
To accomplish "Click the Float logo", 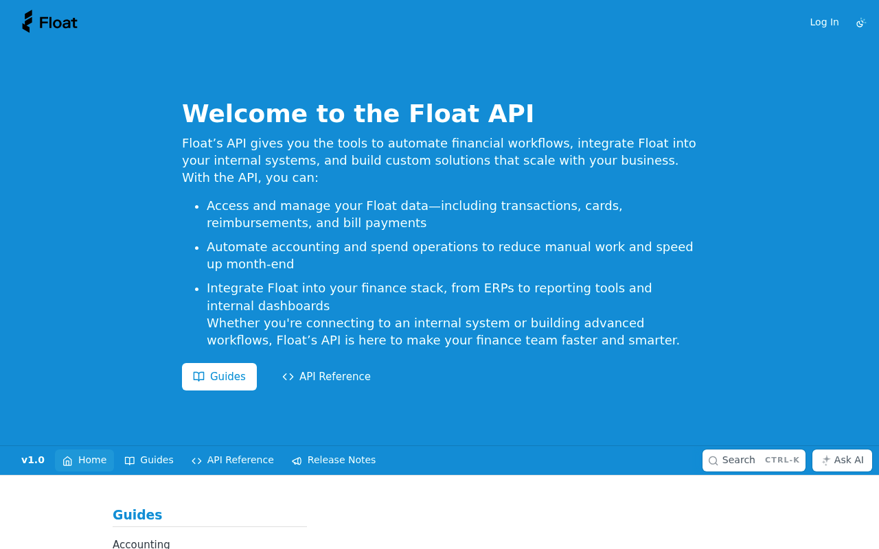I will (x=49, y=22).
